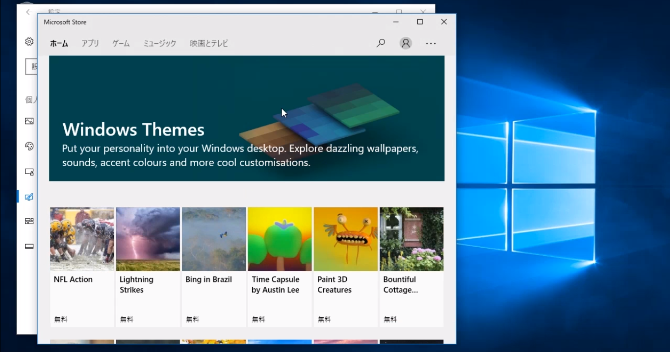
Task: Select the Background picture icon in Settings sidebar
Action: pos(29,121)
